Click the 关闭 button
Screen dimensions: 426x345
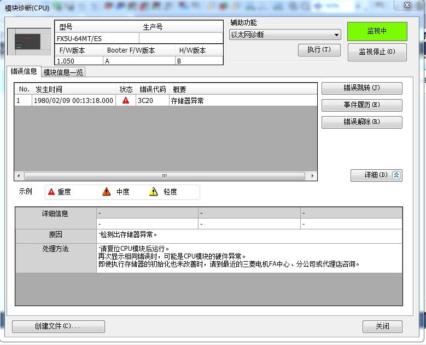pos(382,326)
